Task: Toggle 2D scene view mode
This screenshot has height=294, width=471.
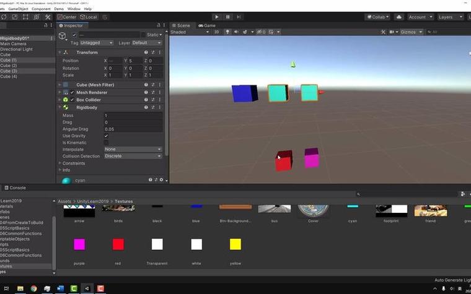Action: 216,32
